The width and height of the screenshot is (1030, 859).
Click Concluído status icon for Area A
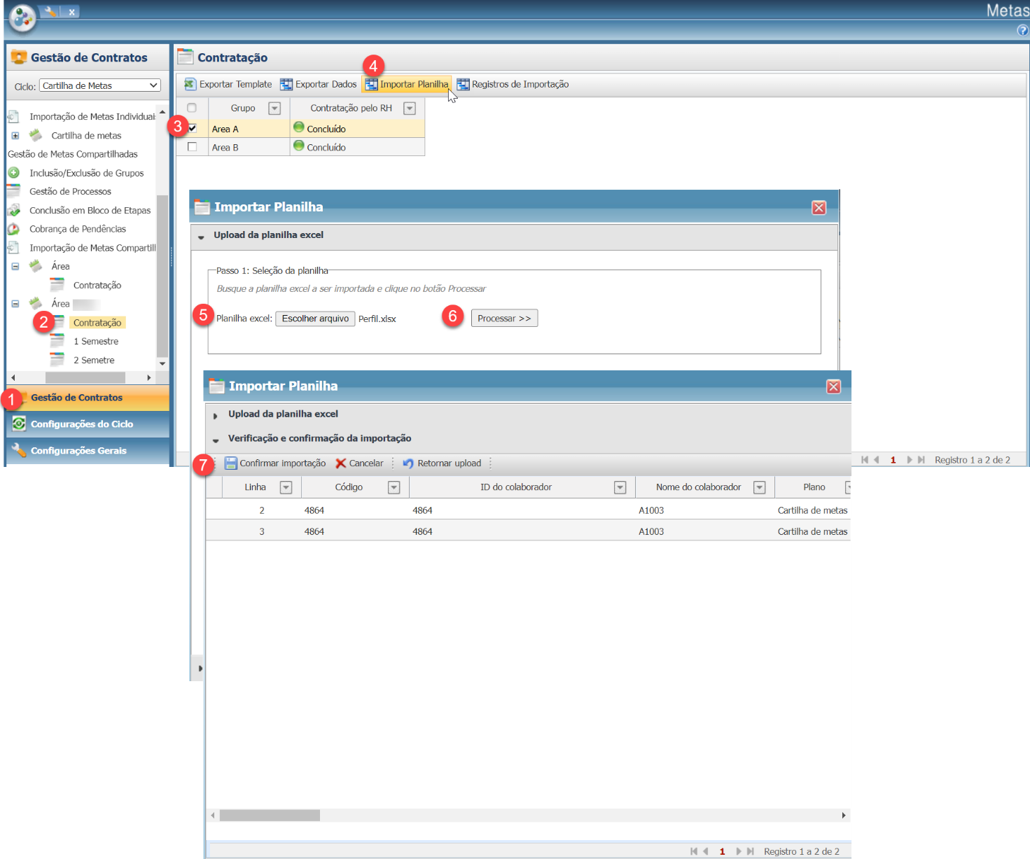point(299,127)
